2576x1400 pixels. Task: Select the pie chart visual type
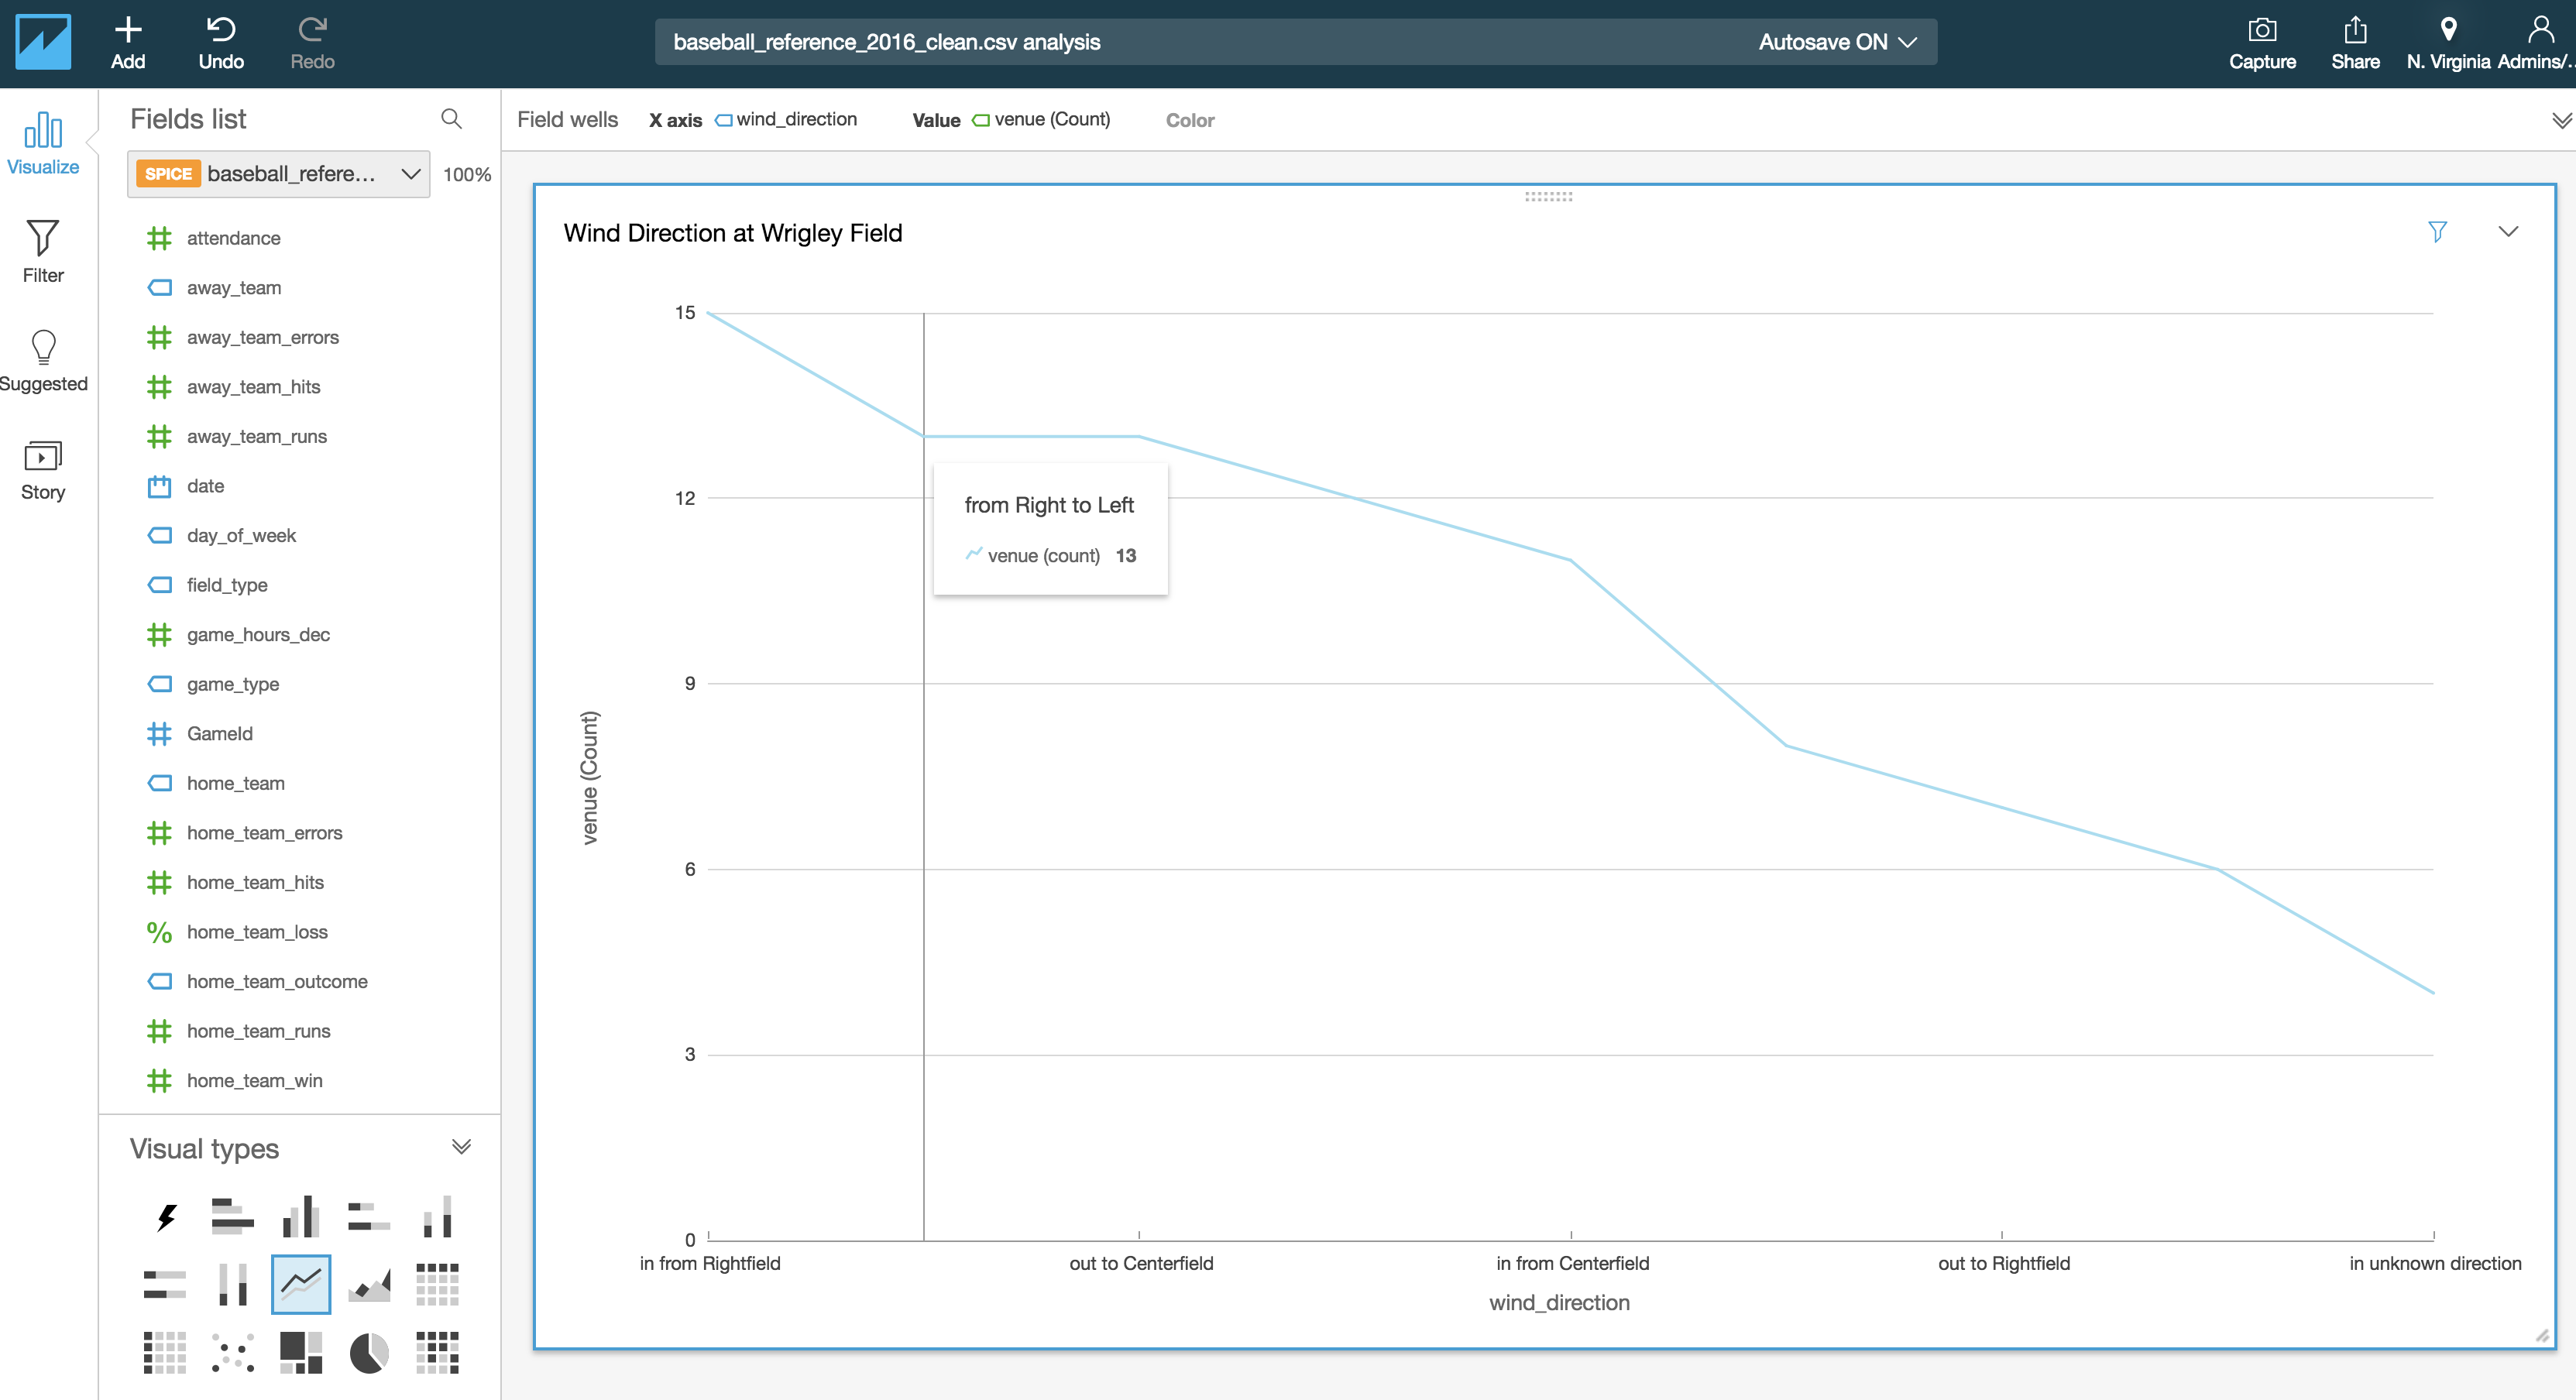click(369, 1353)
